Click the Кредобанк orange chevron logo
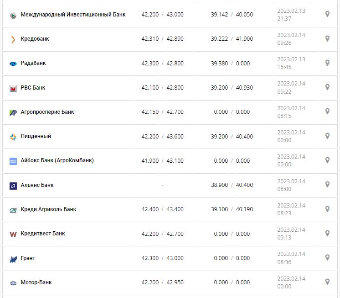 (x=13, y=39)
